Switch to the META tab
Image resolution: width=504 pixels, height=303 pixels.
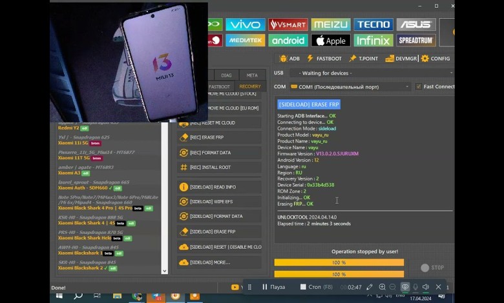[252, 75]
